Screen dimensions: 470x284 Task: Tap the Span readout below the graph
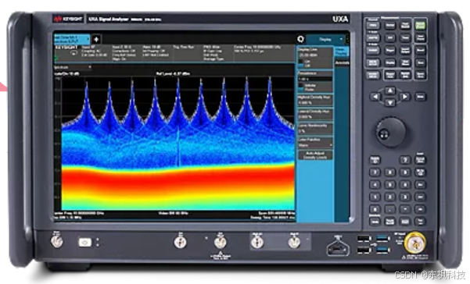[276, 213]
